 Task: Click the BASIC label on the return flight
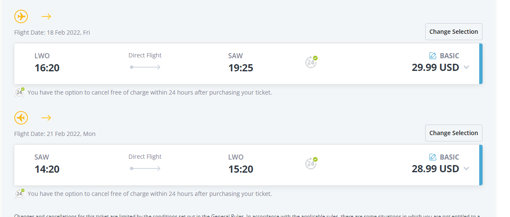[x=449, y=157]
